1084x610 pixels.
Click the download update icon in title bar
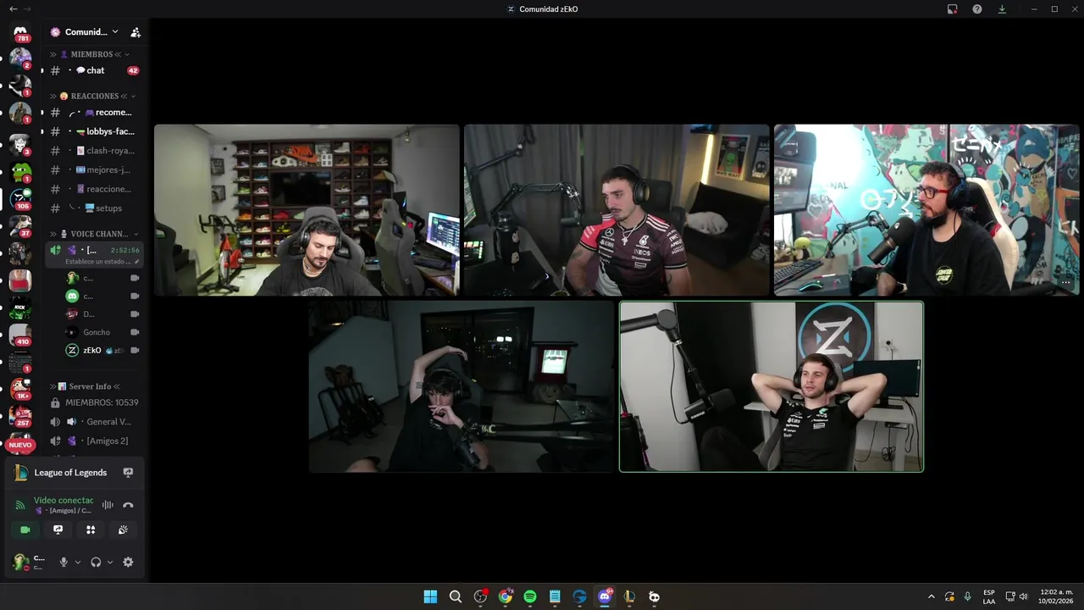click(x=1002, y=8)
